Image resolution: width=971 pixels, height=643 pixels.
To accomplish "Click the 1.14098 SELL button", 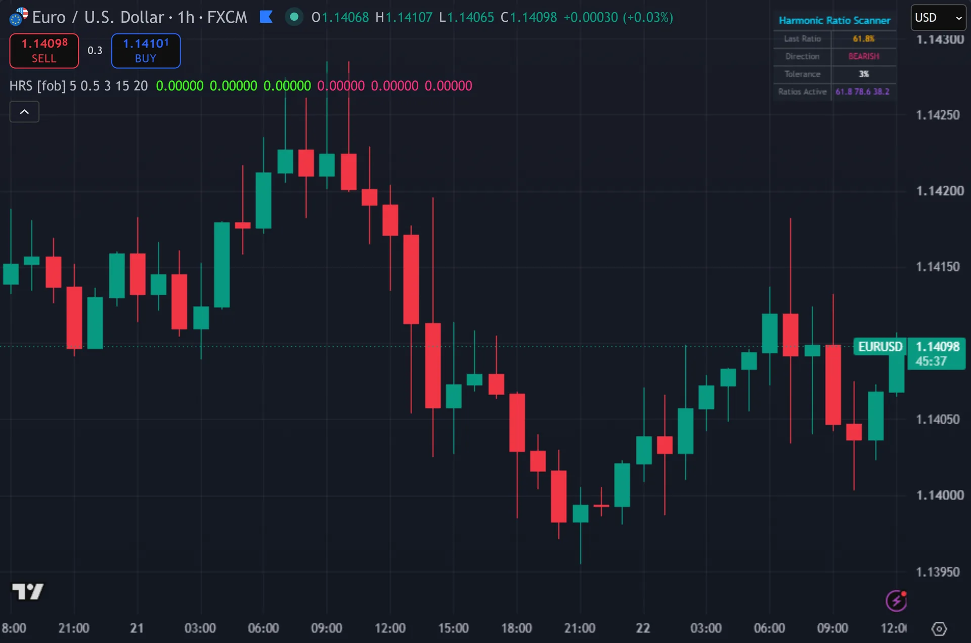I will [x=44, y=51].
